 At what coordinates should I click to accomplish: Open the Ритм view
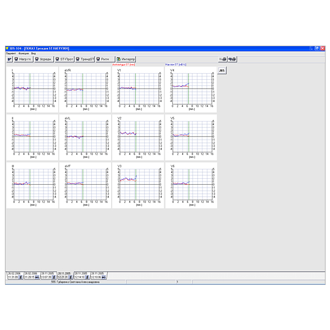click(x=103, y=59)
